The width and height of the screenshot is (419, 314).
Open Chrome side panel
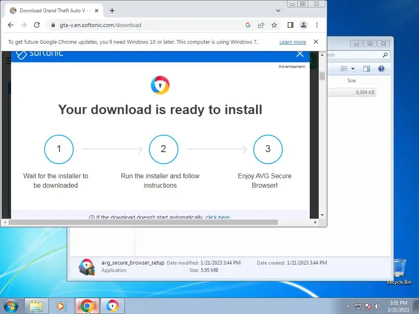(291, 25)
